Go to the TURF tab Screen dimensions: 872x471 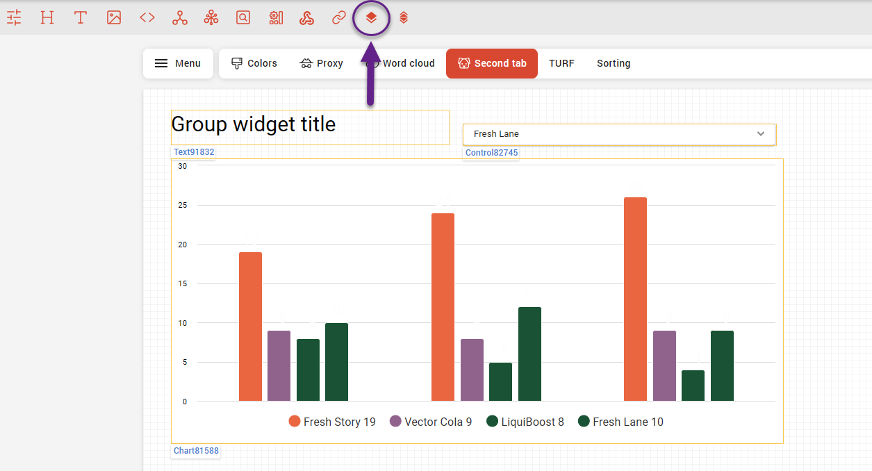(561, 63)
